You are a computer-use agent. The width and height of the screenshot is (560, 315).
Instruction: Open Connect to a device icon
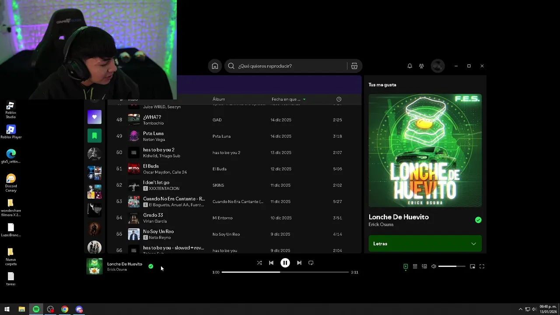click(424, 266)
